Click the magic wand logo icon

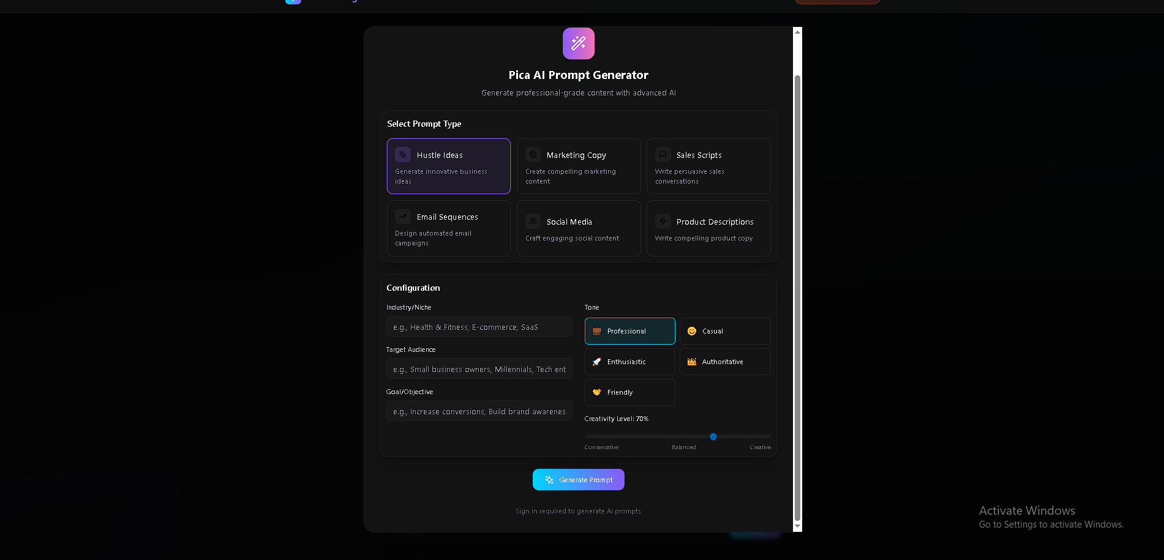tap(579, 43)
